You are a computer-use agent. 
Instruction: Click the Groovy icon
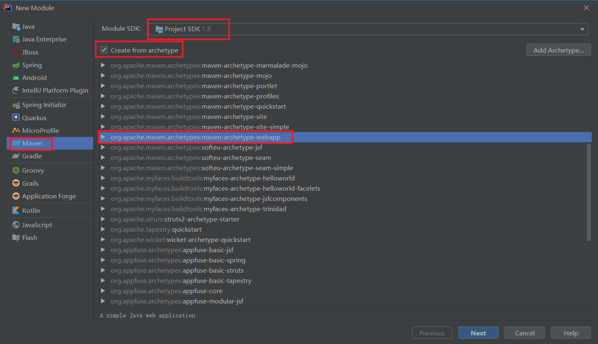[x=16, y=171]
